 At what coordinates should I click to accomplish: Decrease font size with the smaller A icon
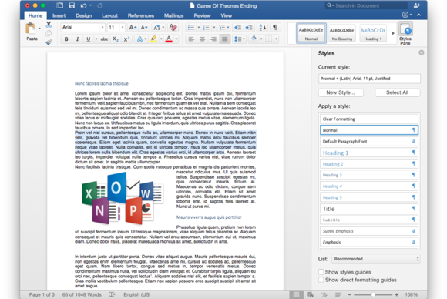pos(144,28)
